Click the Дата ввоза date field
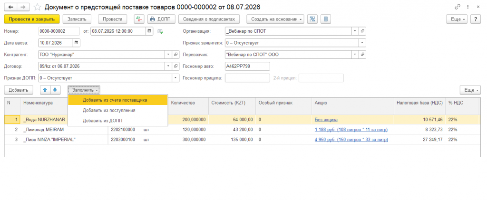The image size is (487, 200). 56,43
